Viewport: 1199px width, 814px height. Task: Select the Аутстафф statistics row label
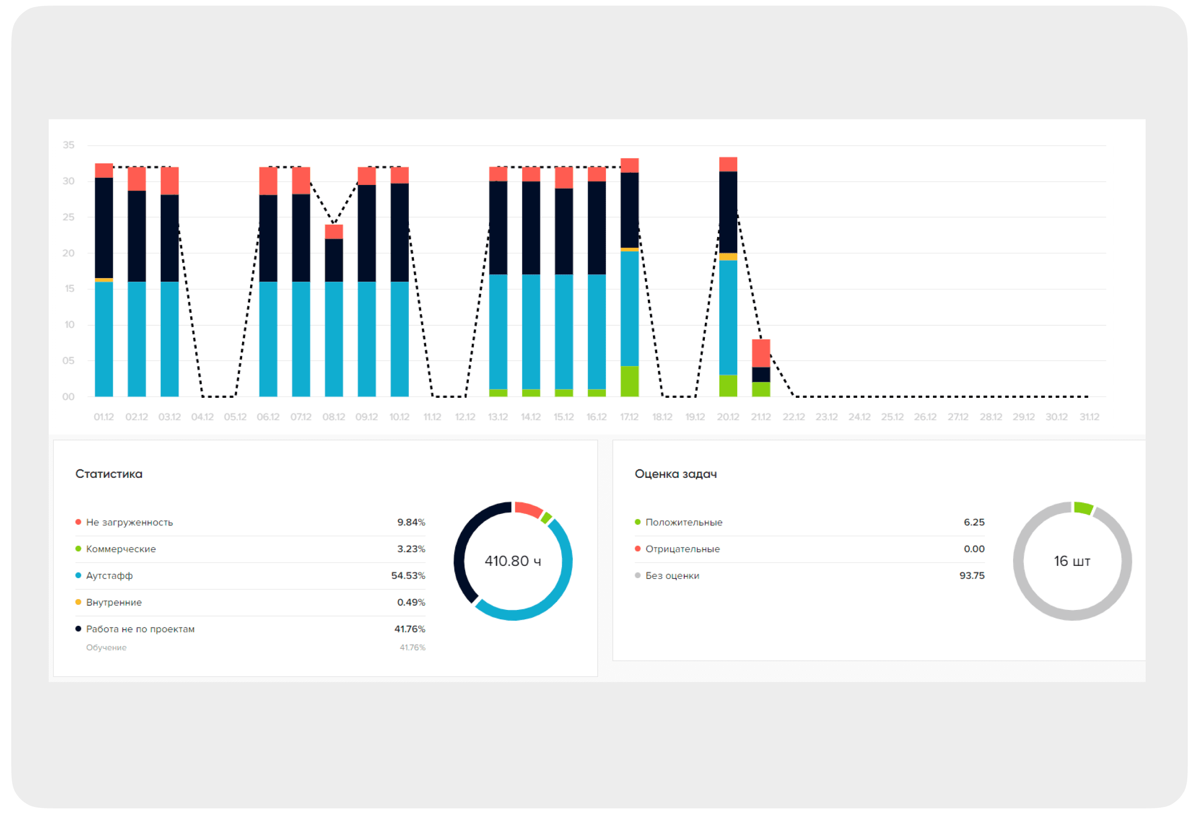(x=110, y=576)
